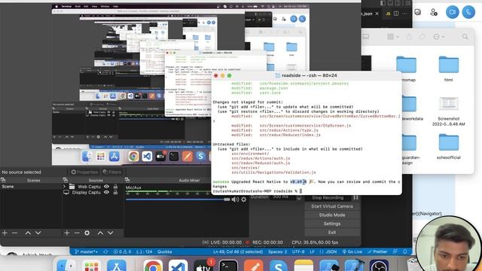Click Stop Recording in OBS controls

[x=328, y=197]
